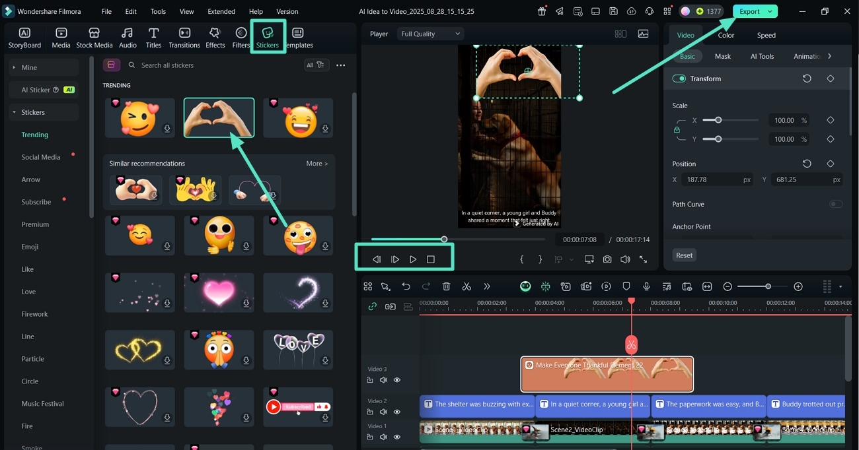The width and height of the screenshot is (859, 450).
Task: Click the voiceover microphone icon
Action: 646,286
